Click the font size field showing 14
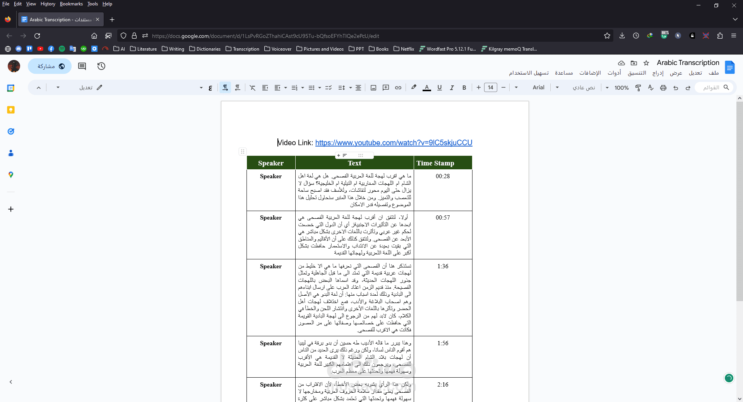Screen dimensions: 743x402 click(x=491, y=88)
